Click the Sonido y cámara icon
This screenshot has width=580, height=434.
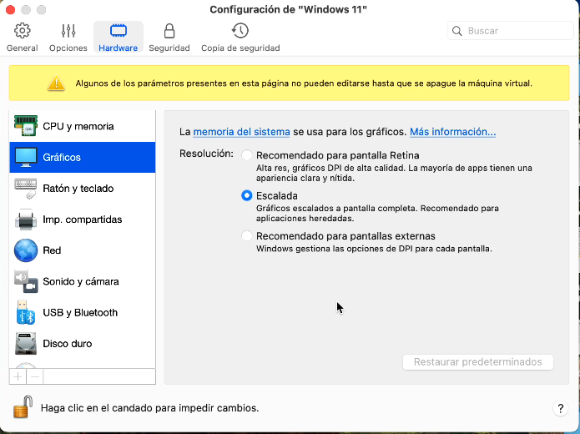(26, 281)
